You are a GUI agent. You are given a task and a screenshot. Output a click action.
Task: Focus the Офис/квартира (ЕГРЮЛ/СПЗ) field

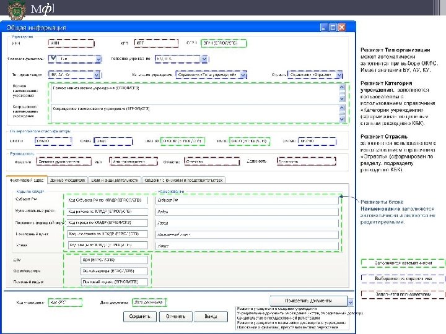tap(114, 272)
